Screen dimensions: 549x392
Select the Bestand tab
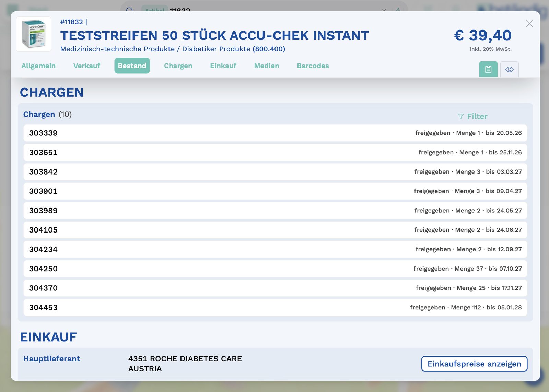coord(132,66)
